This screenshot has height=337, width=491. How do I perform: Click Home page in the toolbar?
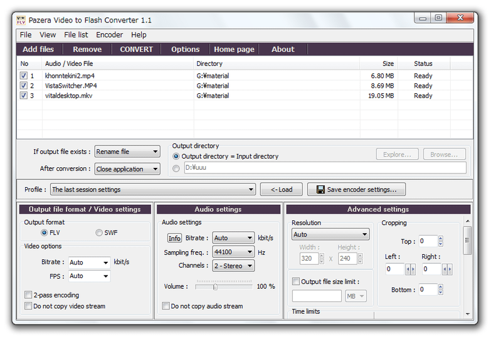tap(234, 49)
